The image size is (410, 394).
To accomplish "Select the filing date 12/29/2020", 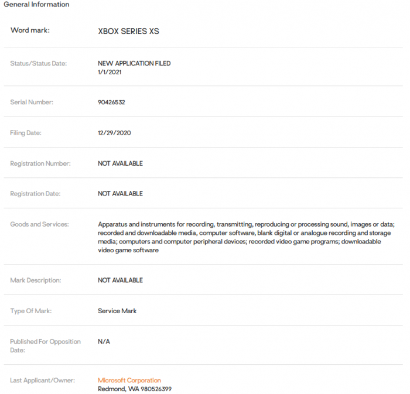I will click(114, 133).
